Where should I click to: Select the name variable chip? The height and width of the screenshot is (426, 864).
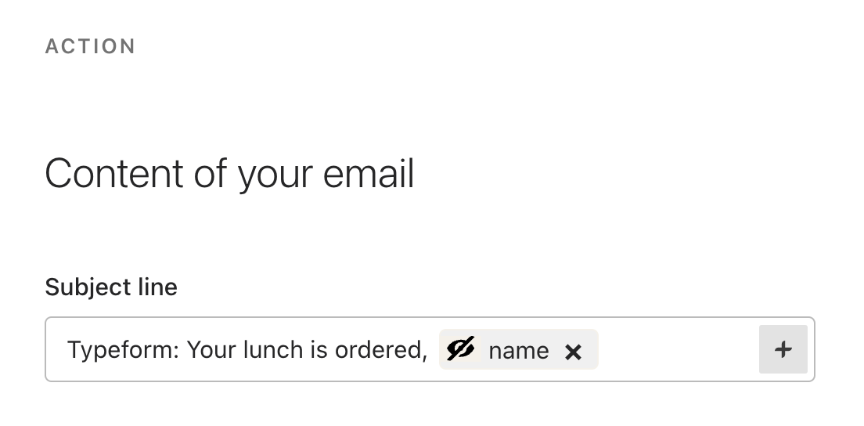(x=519, y=349)
